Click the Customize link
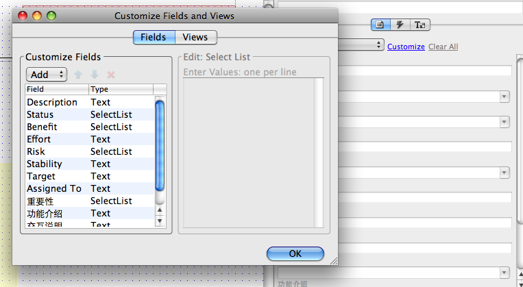Viewport: 523px width, 287px height. 406,47
